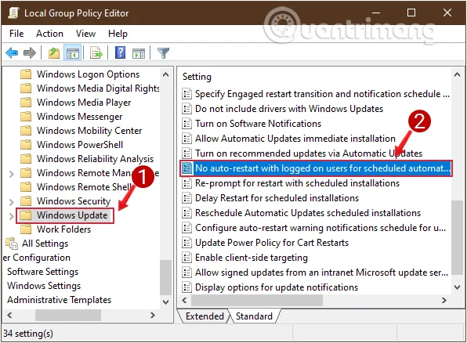Click the All Settings icon
467x343 pixels.
[x=12, y=244]
